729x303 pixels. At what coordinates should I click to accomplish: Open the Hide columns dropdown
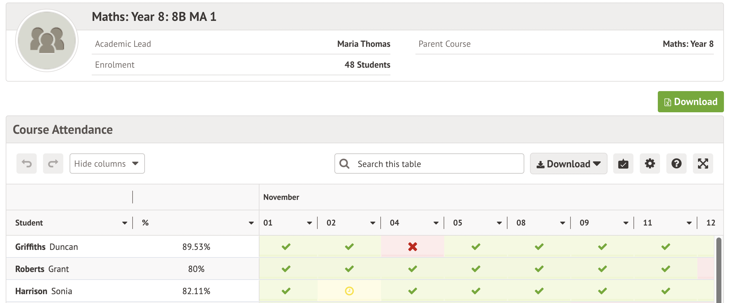pos(107,164)
